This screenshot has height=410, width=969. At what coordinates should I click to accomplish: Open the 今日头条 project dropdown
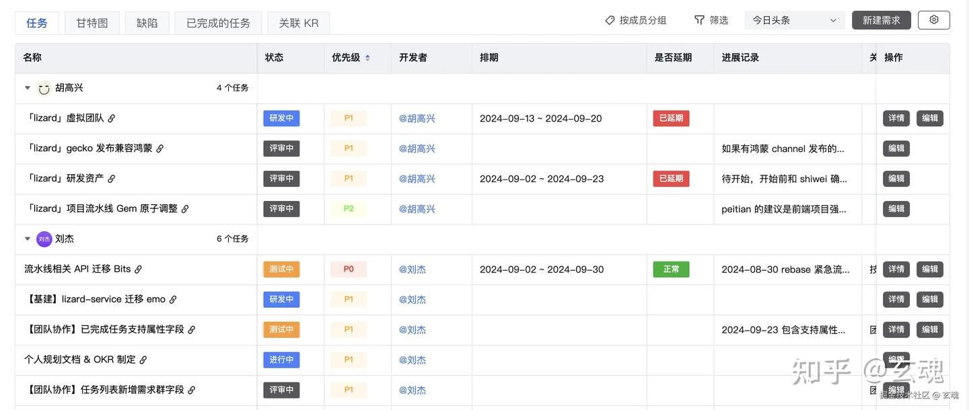[x=794, y=19]
